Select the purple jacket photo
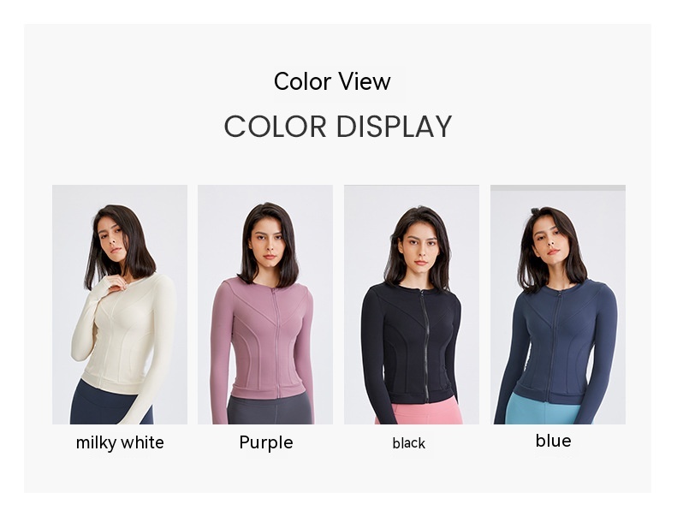This screenshot has width=677, height=516. point(265,305)
